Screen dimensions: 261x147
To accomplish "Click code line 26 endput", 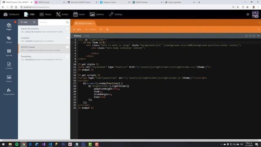I will coord(86,108).
